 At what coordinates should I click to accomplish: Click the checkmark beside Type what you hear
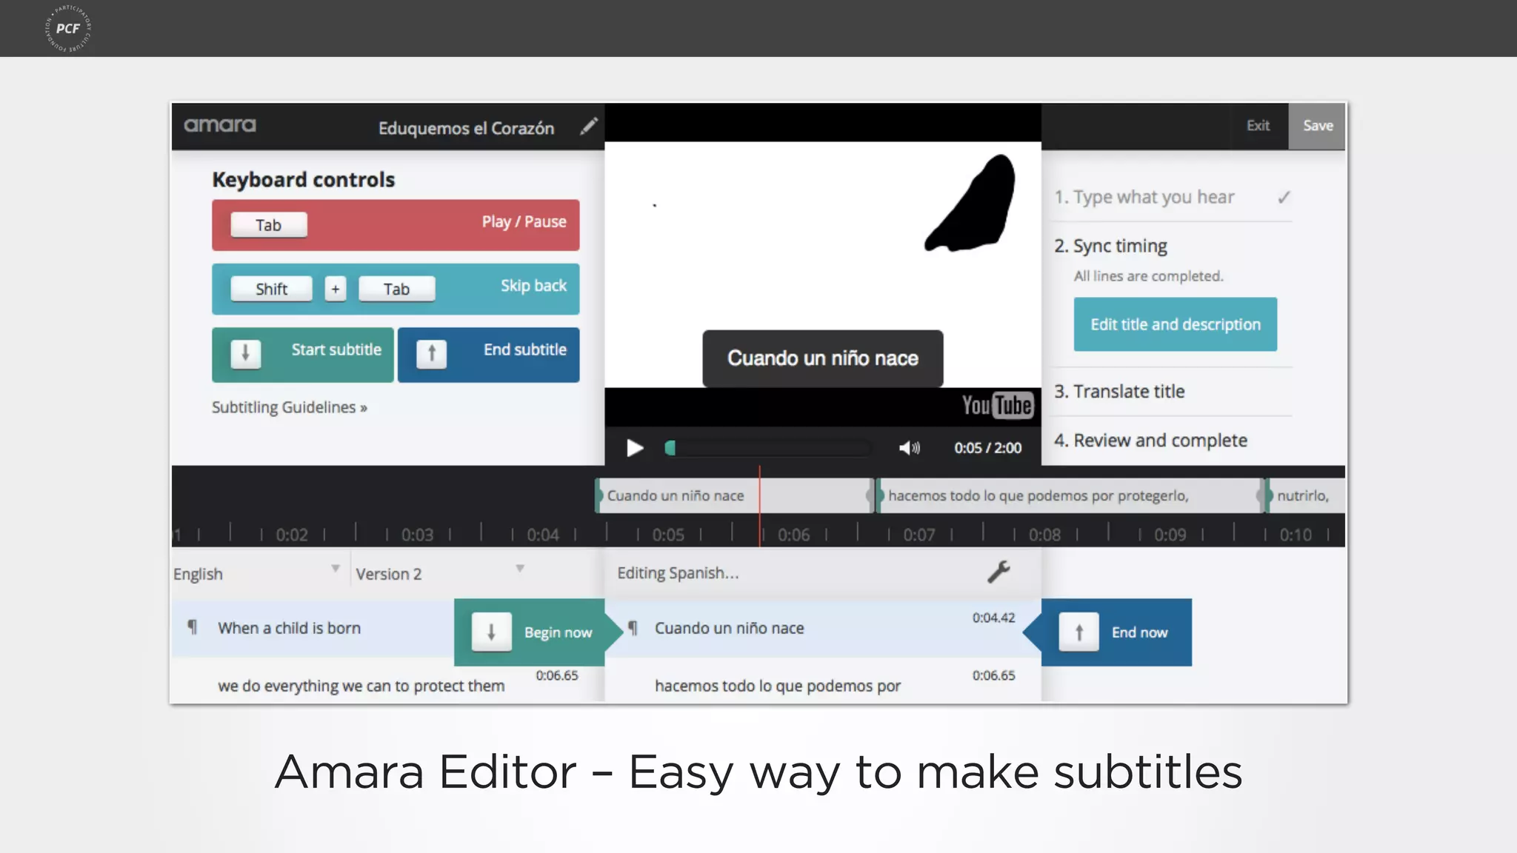pos(1284,197)
